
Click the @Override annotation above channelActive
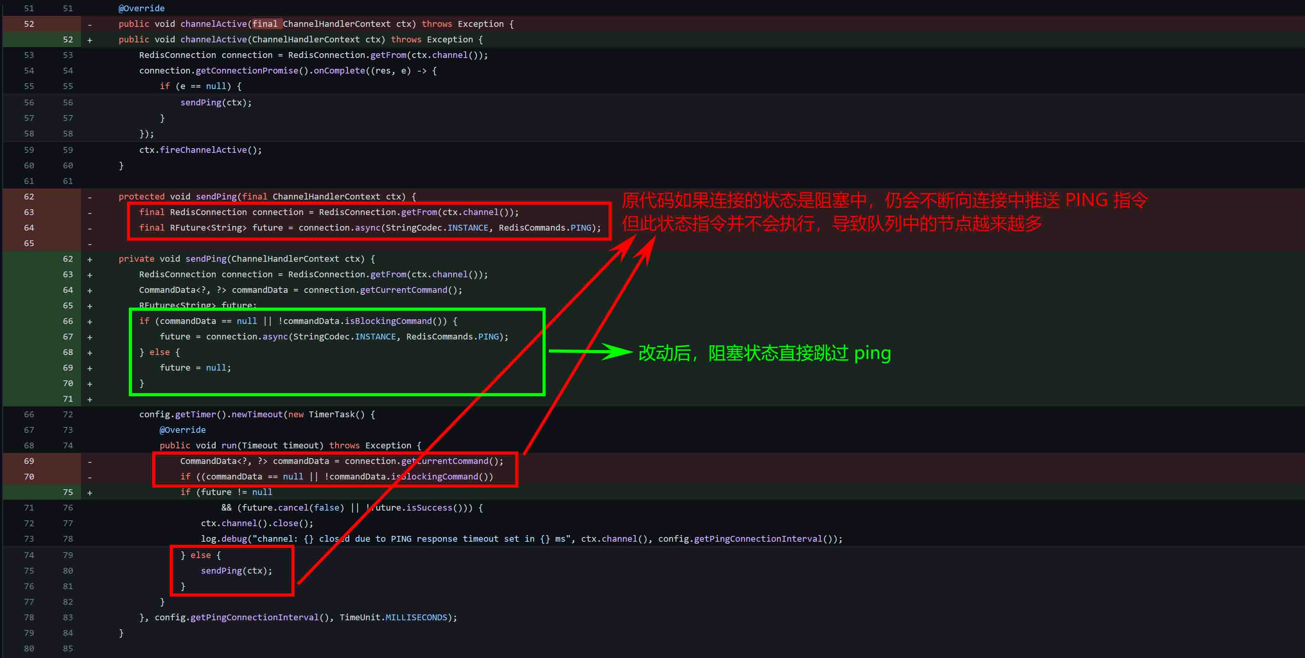pos(141,8)
